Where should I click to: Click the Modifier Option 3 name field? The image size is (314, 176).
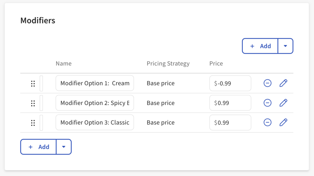pos(95,122)
